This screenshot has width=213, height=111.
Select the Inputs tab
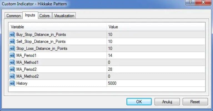[30, 15]
